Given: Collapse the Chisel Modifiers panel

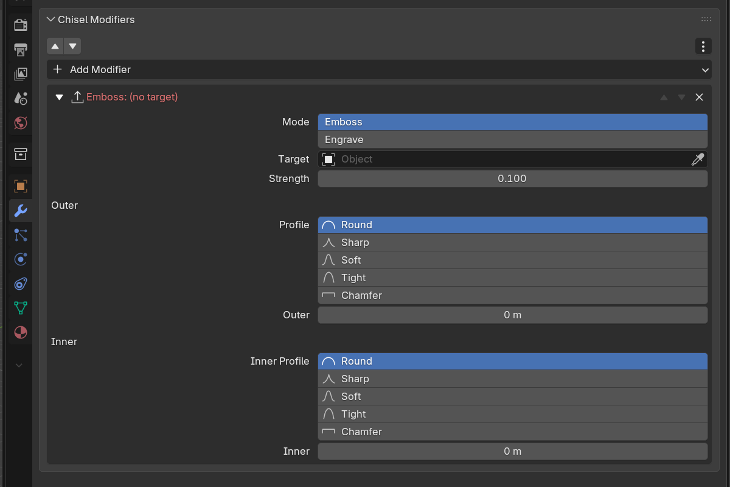Looking at the screenshot, I should [50, 19].
